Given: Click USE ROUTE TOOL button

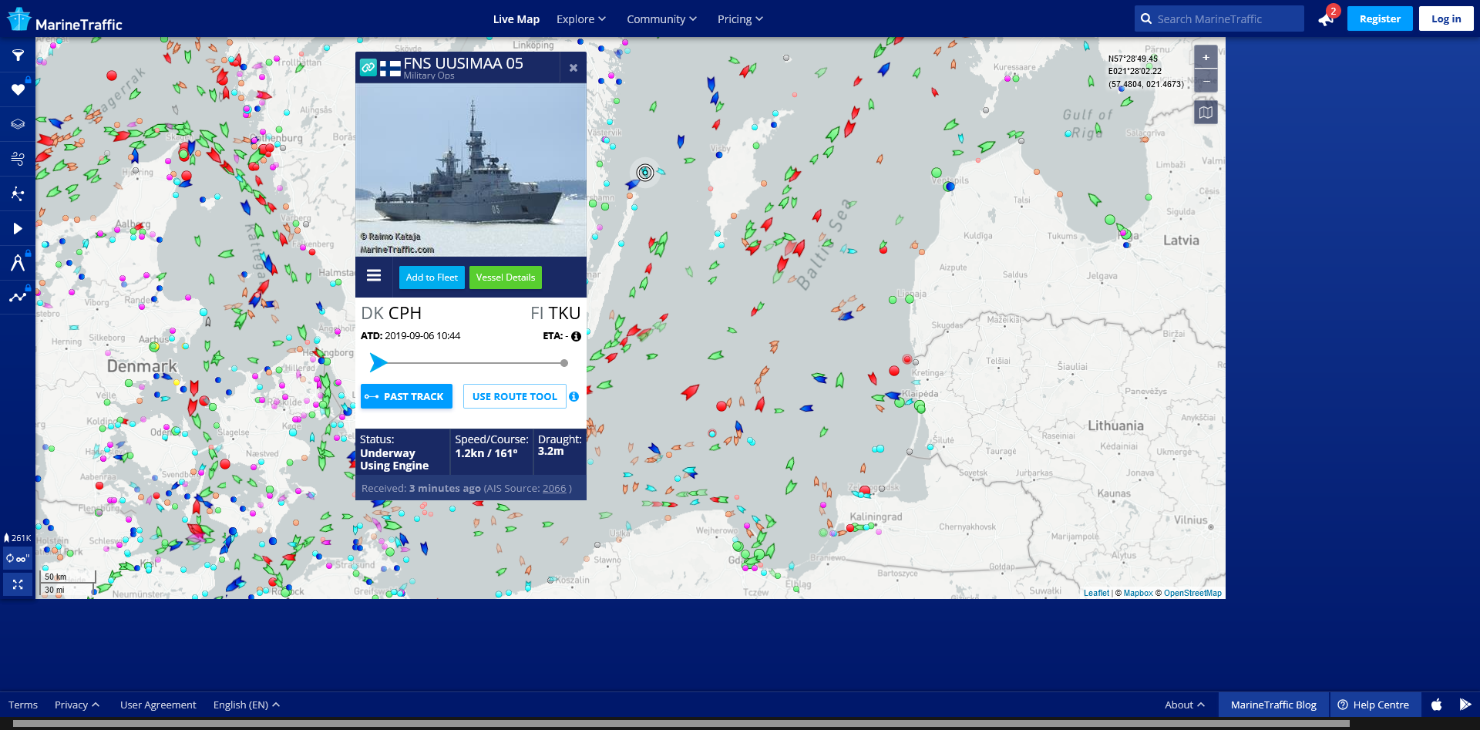Looking at the screenshot, I should pyautogui.click(x=514, y=396).
